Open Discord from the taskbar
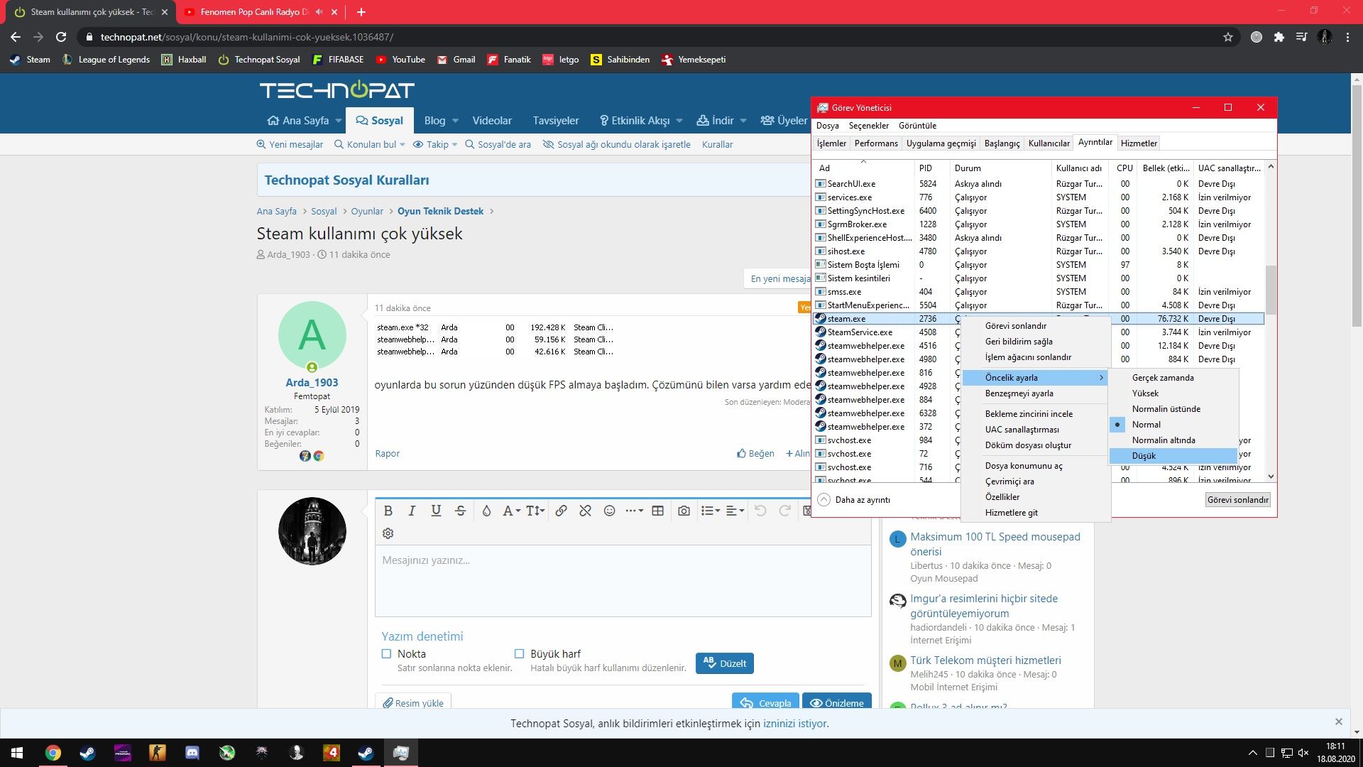 (192, 753)
